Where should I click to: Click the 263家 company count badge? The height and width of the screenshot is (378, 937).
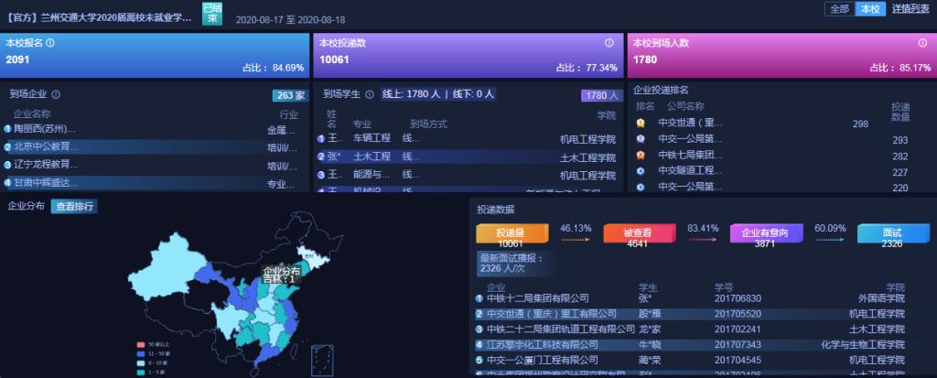click(289, 95)
